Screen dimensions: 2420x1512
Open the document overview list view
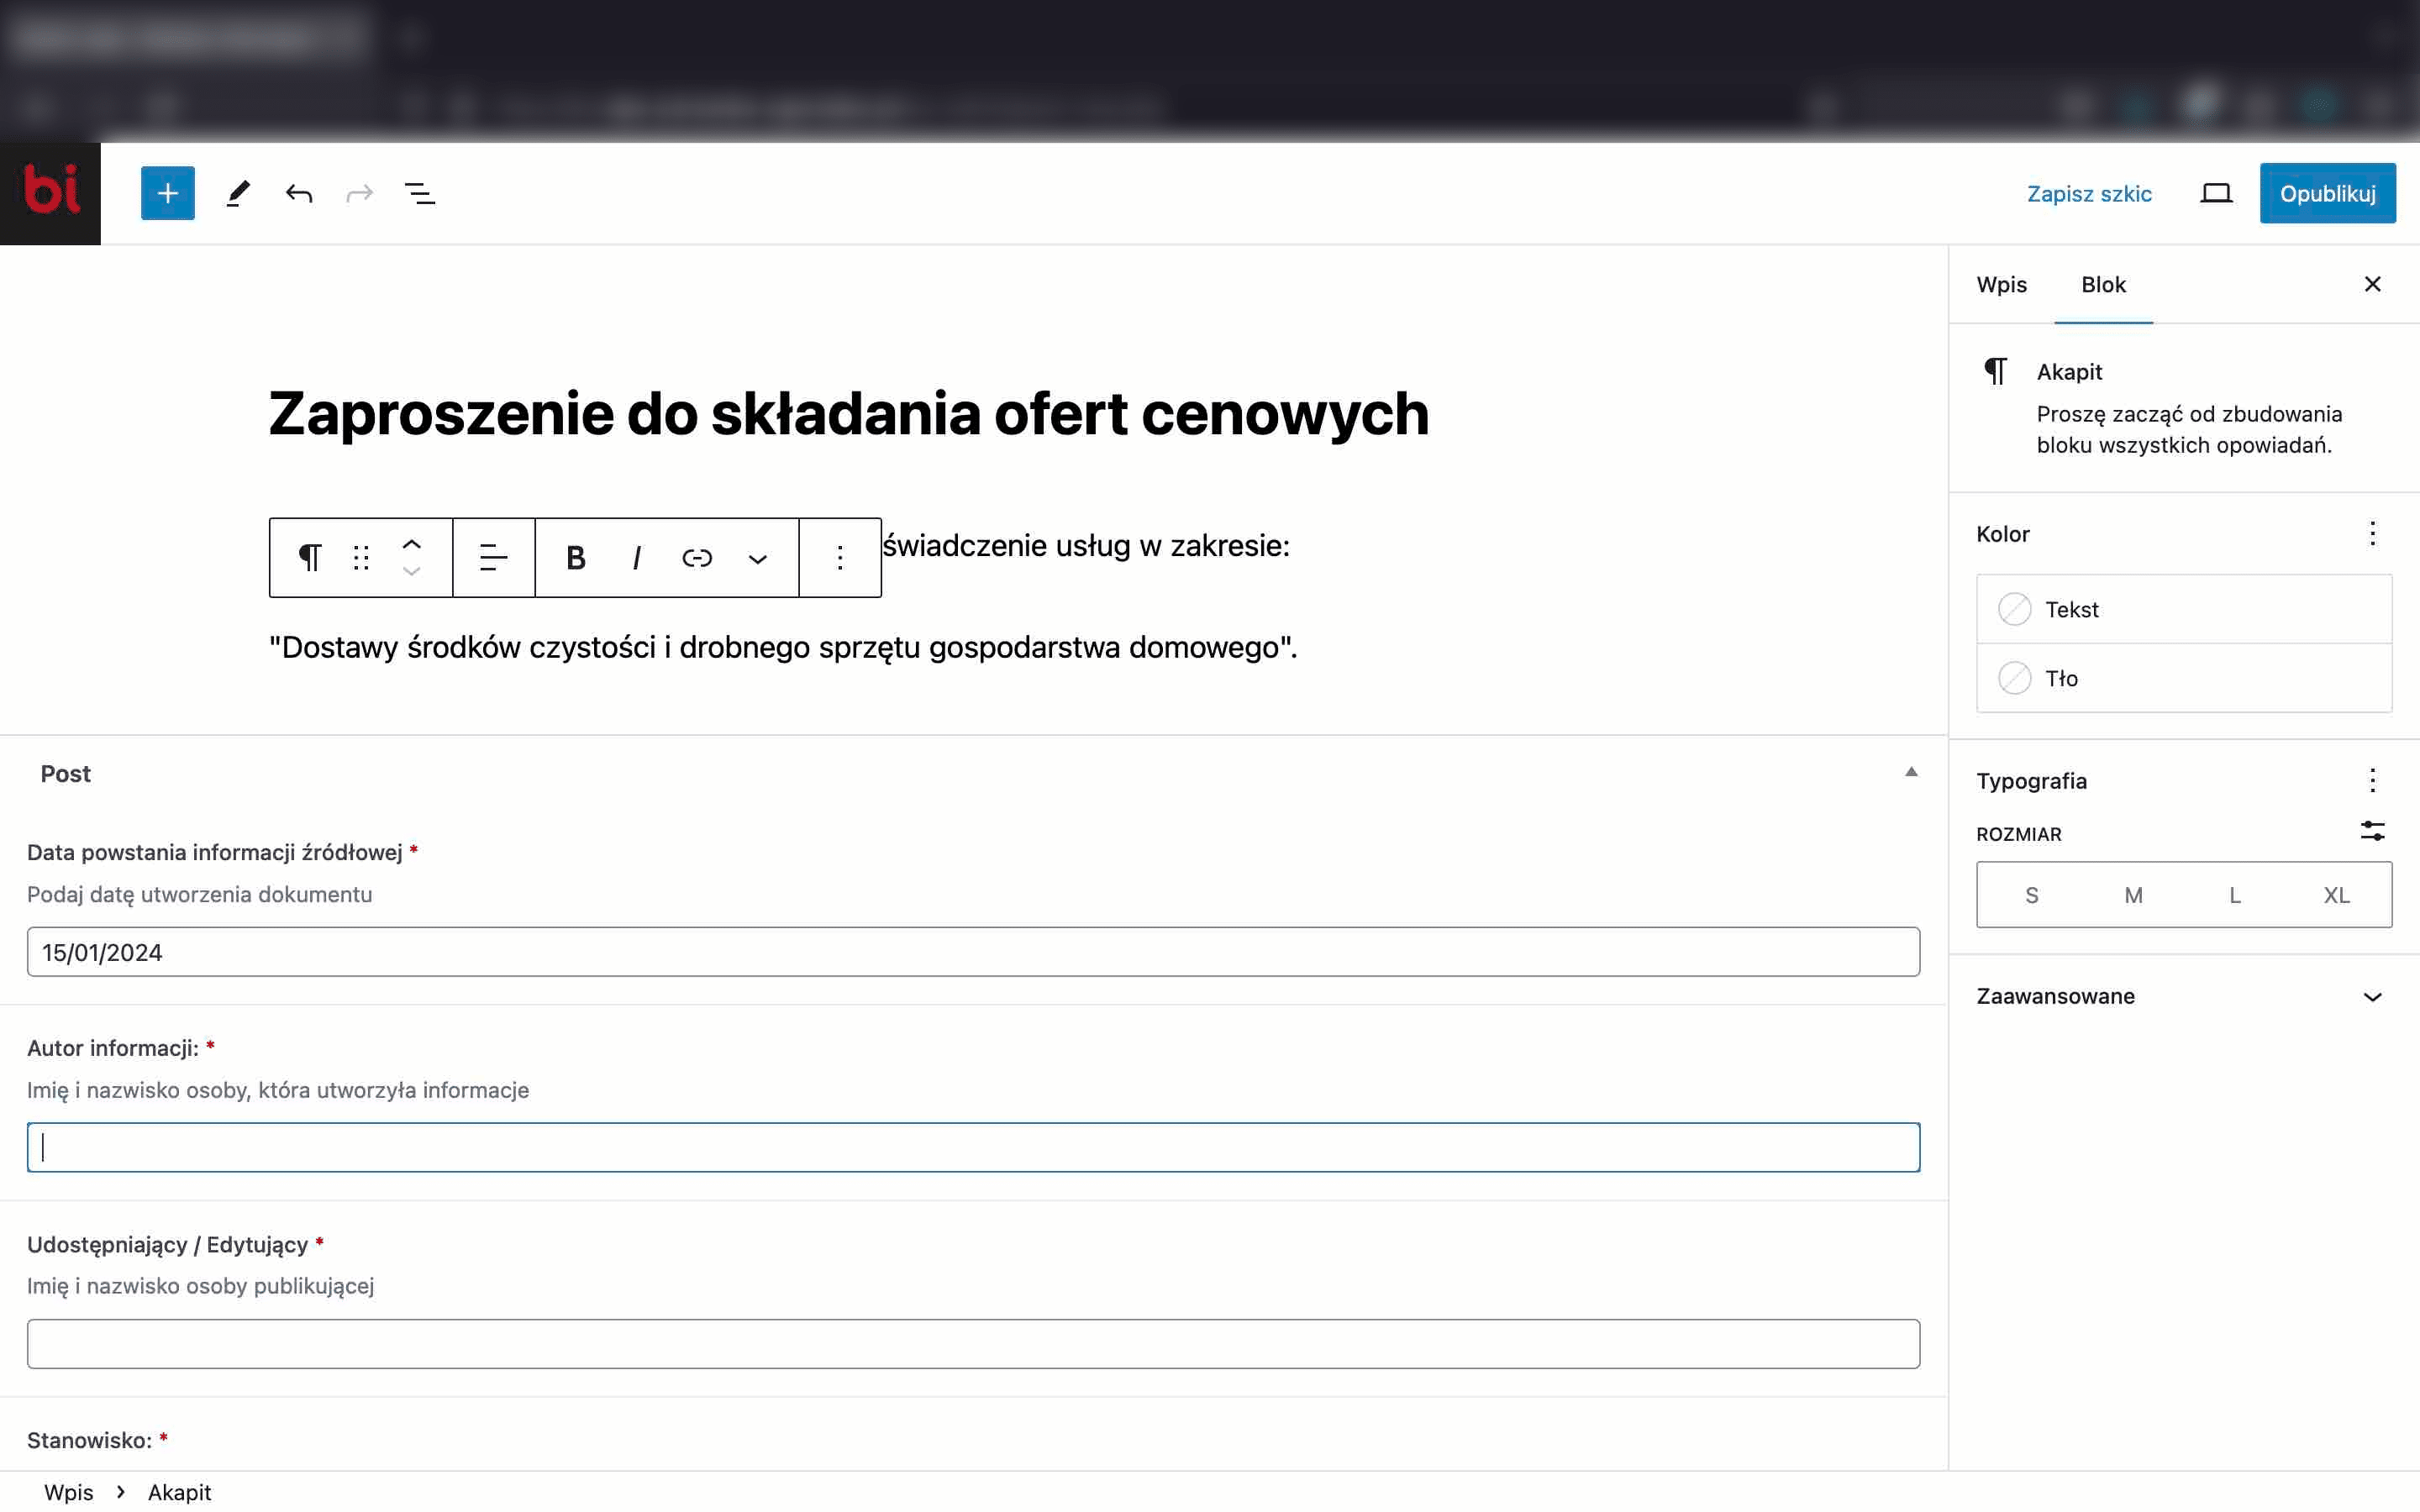point(420,193)
